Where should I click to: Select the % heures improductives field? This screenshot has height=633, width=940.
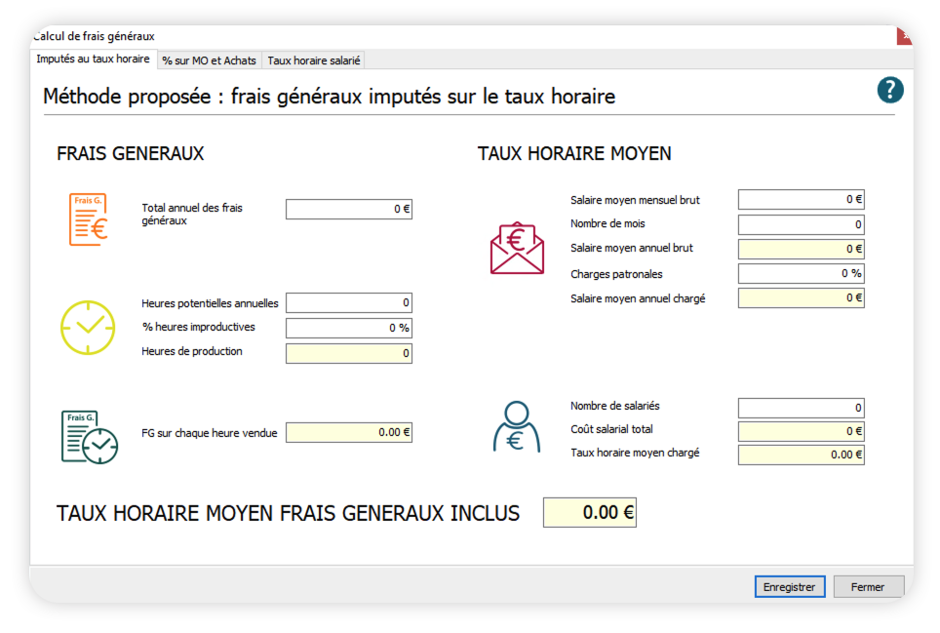[348, 328]
